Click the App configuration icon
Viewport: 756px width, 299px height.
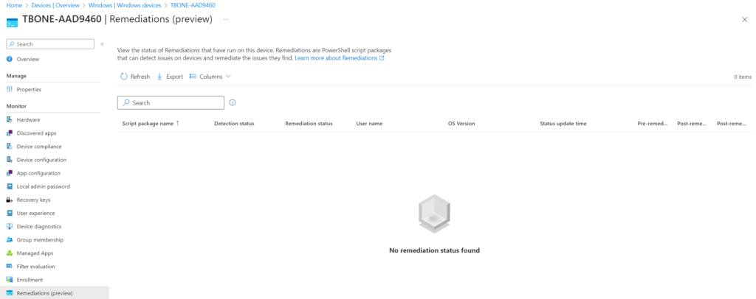point(9,173)
